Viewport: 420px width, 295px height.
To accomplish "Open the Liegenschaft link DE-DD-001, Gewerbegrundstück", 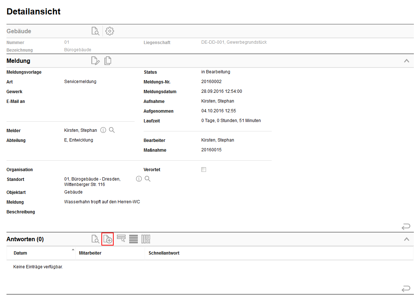I will (234, 42).
